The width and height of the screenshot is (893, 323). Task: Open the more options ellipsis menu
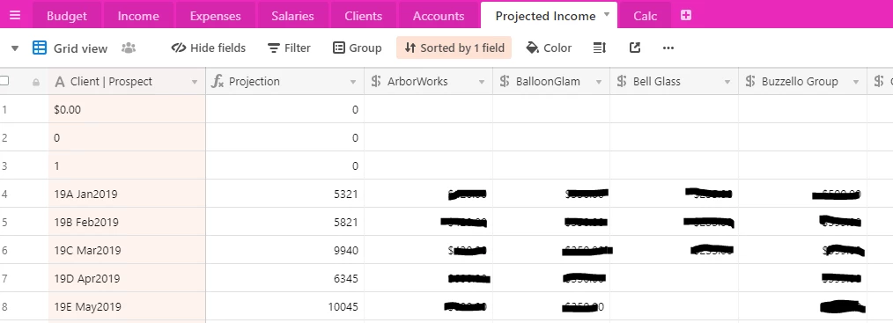pyautogui.click(x=668, y=48)
